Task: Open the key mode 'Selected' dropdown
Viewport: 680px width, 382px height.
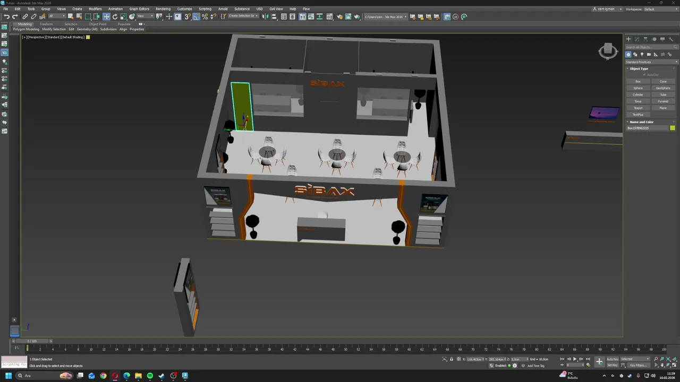Action: (x=635, y=359)
